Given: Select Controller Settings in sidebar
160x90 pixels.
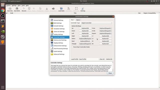Looking at the screenshot, I should click(60, 37).
